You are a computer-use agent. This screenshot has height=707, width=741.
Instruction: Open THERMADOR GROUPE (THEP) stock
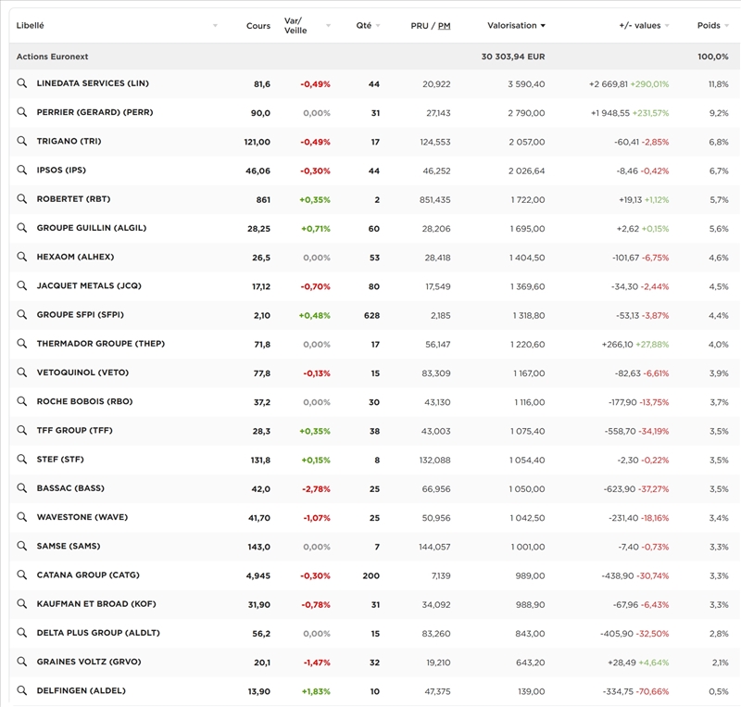tap(101, 344)
